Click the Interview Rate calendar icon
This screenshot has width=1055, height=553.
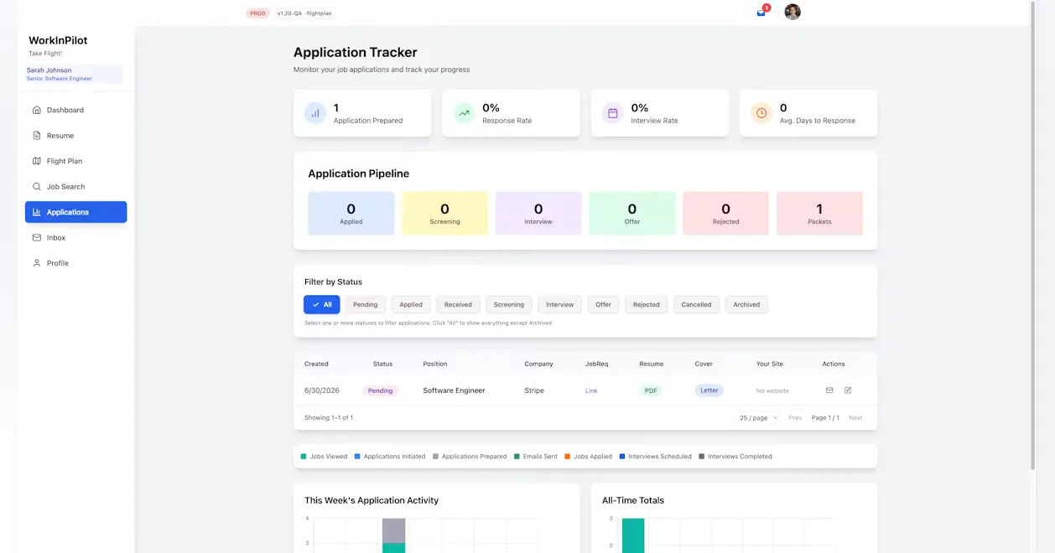coord(612,113)
